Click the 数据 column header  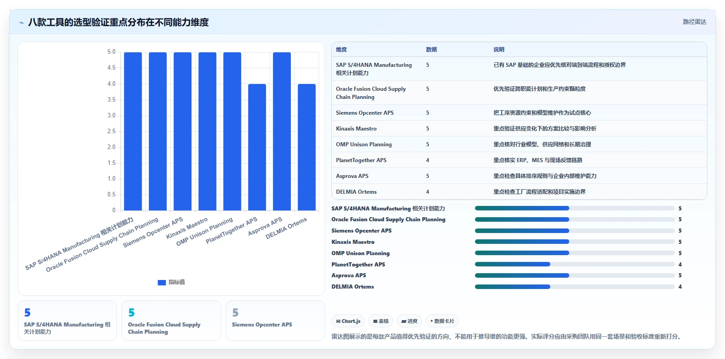coord(432,50)
